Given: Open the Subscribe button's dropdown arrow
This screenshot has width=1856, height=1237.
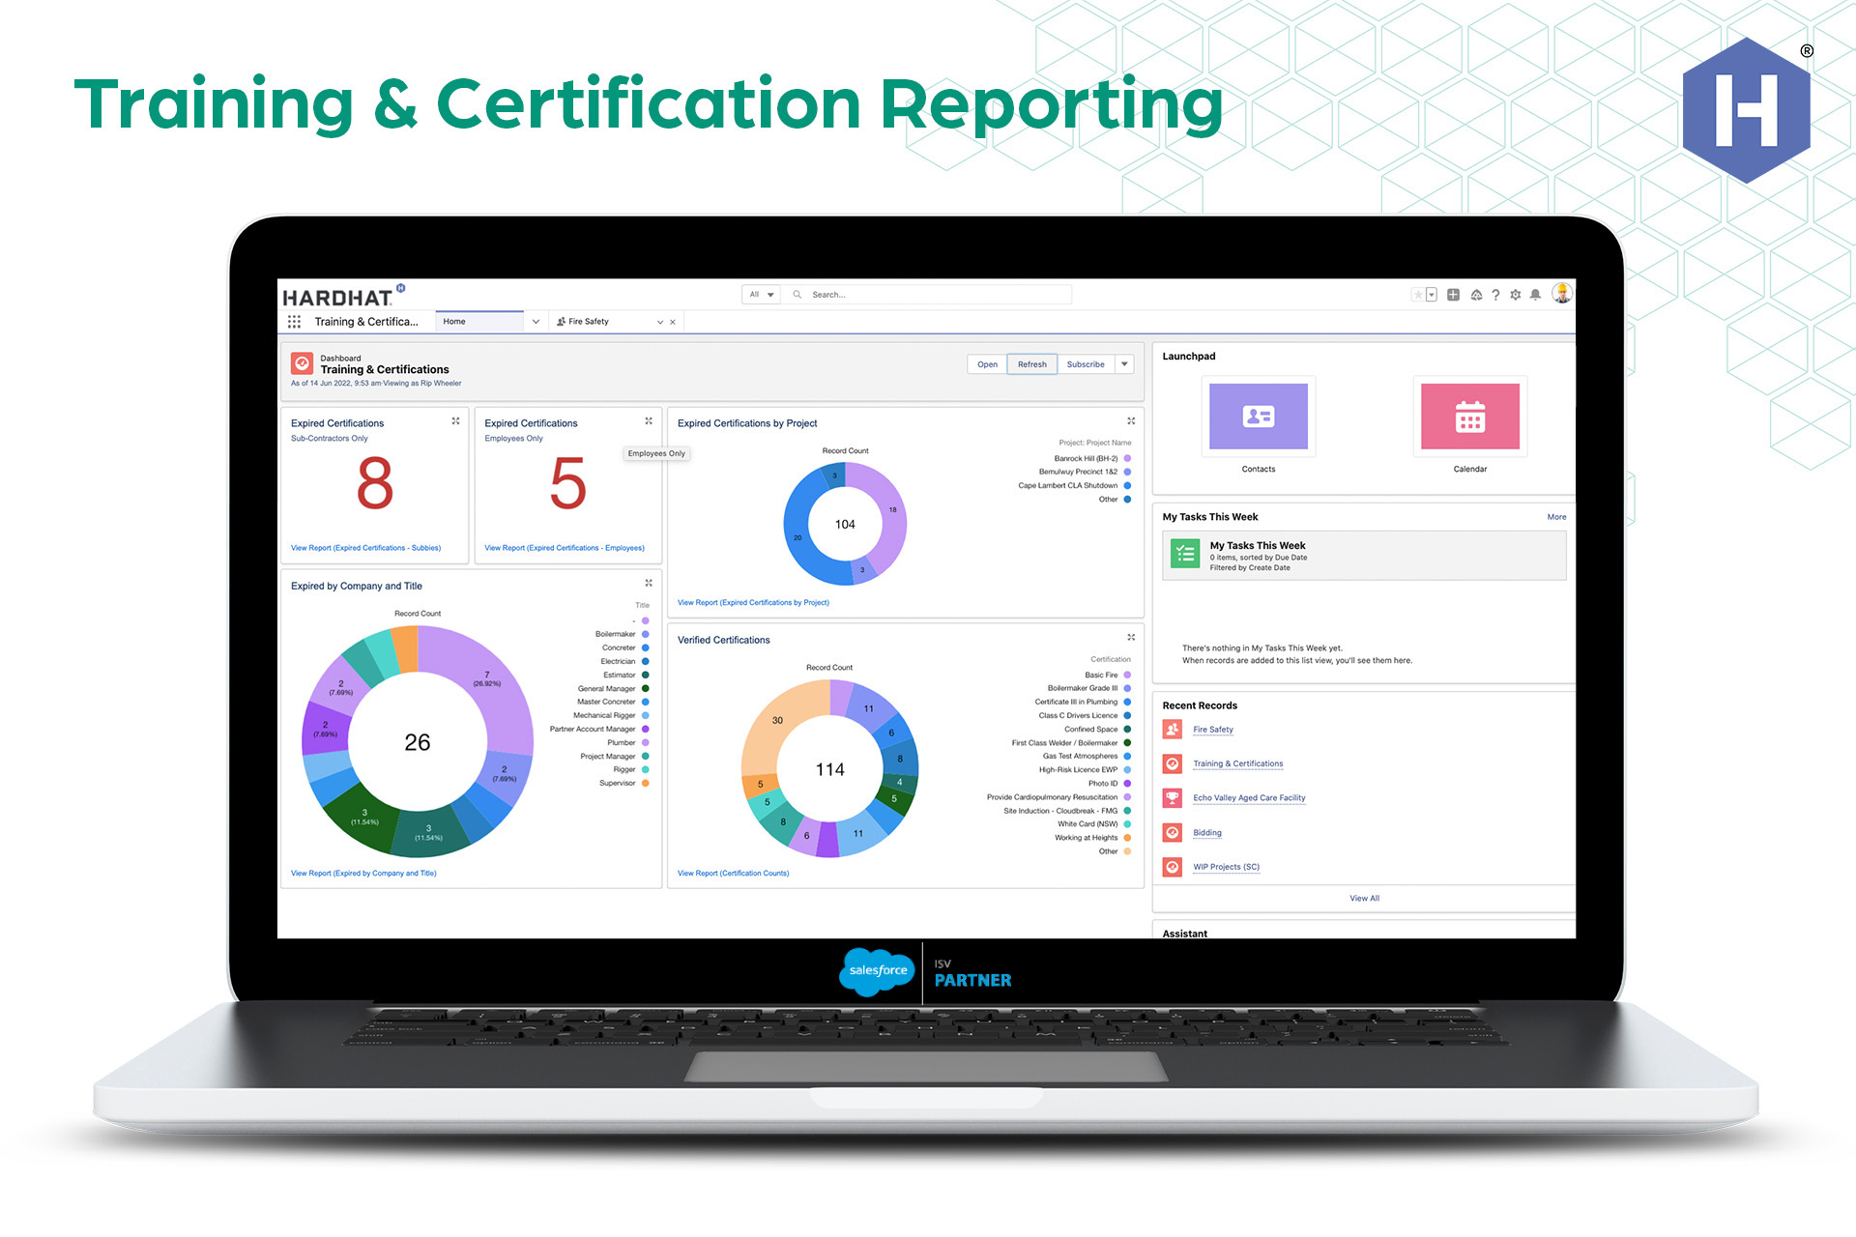Looking at the screenshot, I should (x=1124, y=364).
